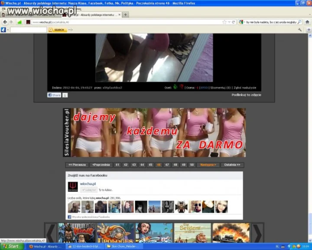Open a new tab with plus button
This screenshot has height=250, width=312.
coord(125,15)
